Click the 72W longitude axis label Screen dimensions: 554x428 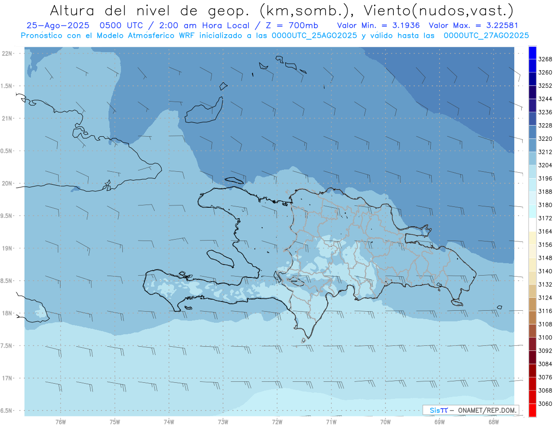[277, 422]
